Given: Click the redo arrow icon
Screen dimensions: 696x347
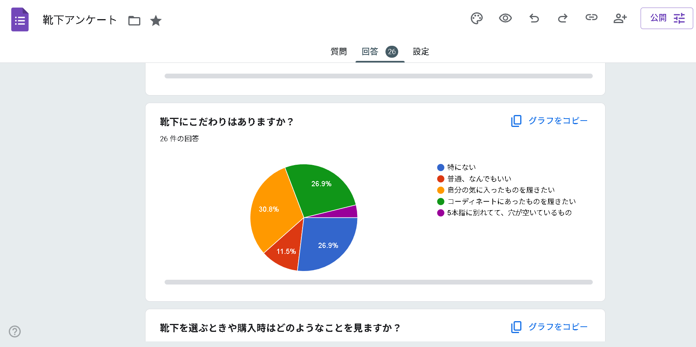Looking at the screenshot, I should point(562,18).
